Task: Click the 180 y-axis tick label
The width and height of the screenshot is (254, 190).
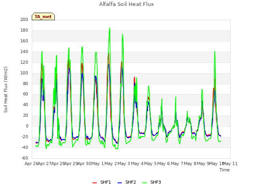Action: [x=24, y=30]
